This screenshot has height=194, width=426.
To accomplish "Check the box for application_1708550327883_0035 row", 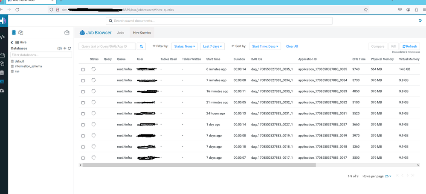I will [x=83, y=70].
